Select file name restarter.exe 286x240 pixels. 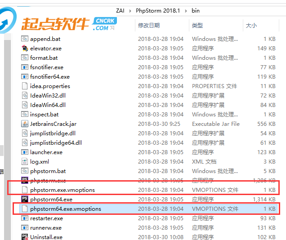[46, 218]
